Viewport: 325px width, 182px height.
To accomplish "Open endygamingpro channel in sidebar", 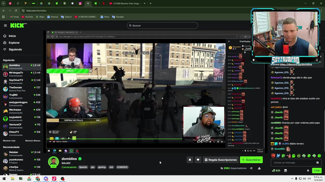I will coord(22,104).
